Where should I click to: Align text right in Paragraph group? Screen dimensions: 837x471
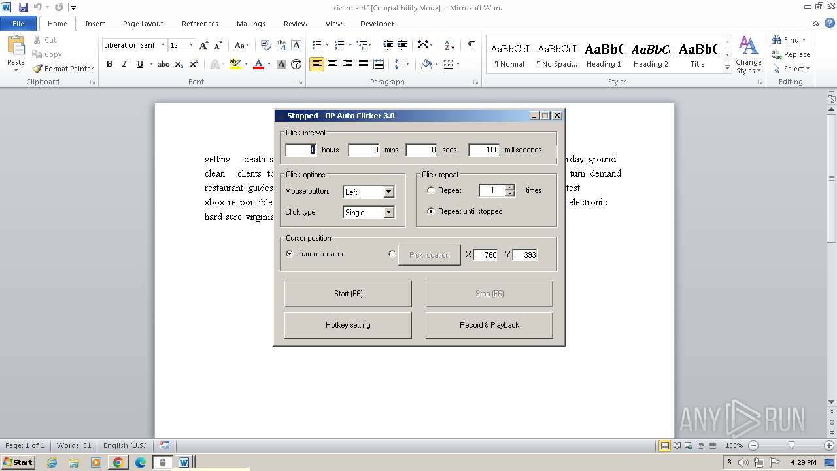click(348, 64)
